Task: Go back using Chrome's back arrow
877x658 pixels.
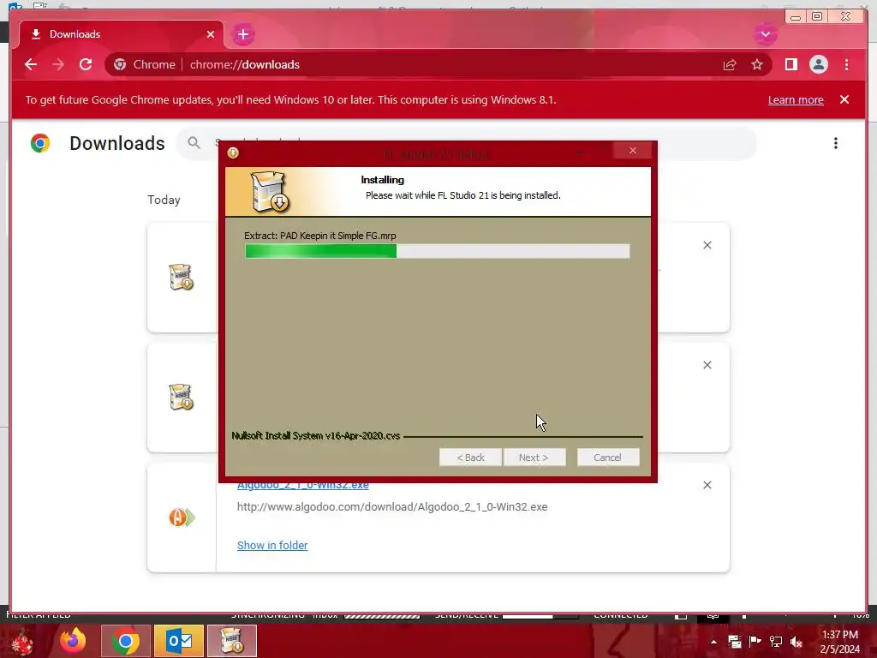Action: pyautogui.click(x=31, y=64)
